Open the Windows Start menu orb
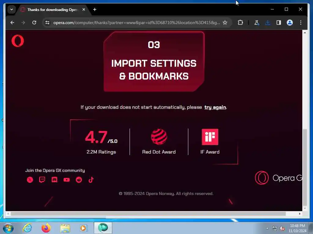 click(8, 228)
